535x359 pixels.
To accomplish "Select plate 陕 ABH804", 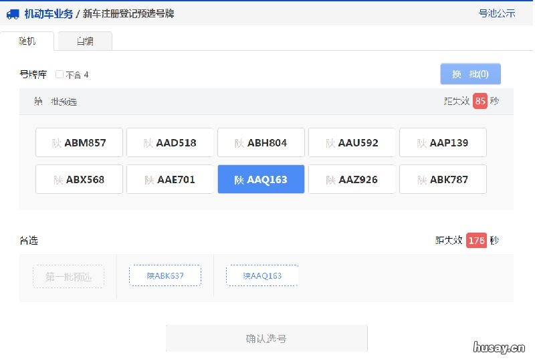I will (x=261, y=142).
